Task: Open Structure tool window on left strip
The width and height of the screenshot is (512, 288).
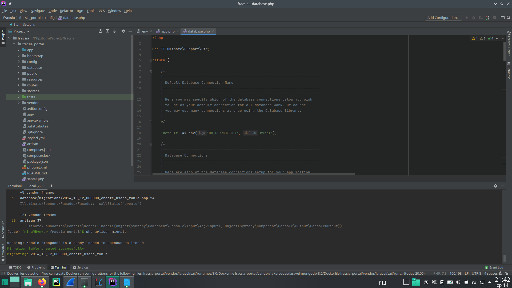Action: click(x=3, y=229)
